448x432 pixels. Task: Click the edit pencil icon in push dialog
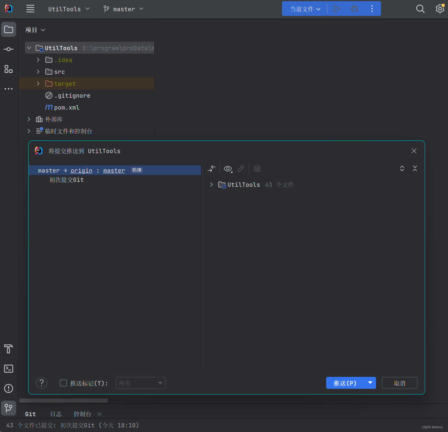pos(241,169)
